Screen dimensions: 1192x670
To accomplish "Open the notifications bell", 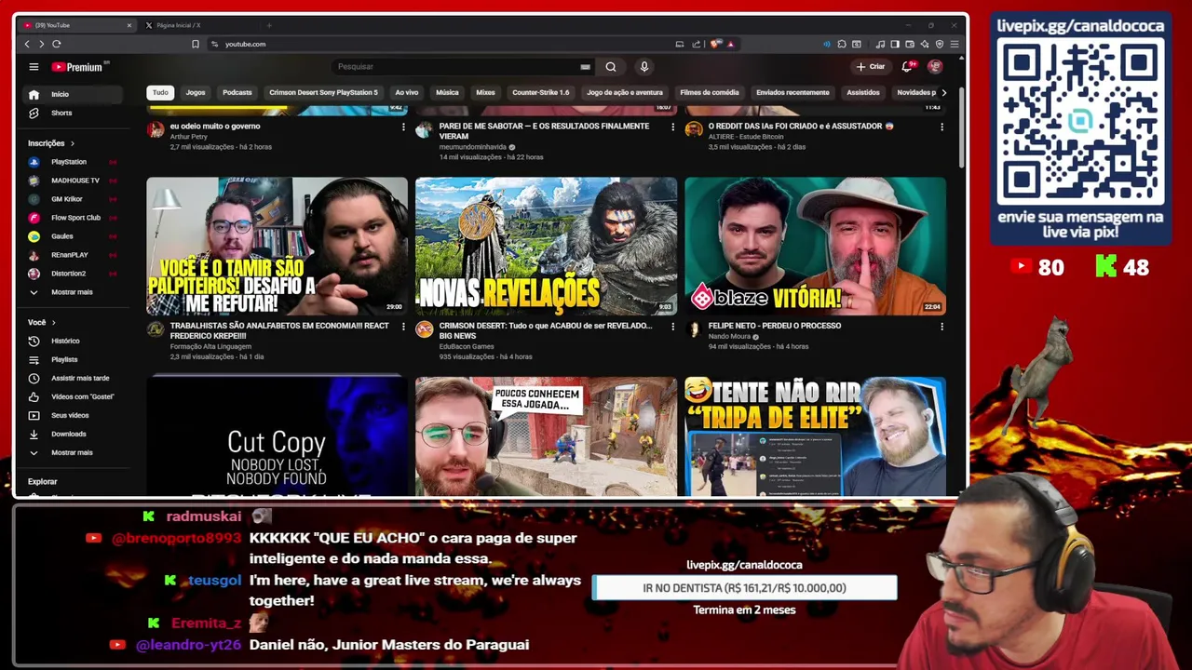I will click(x=907, y=67).
